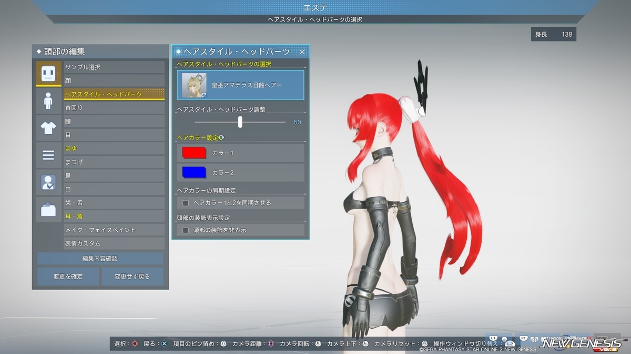This screenshot has width=631, height=354.
Task: Click the 身長 138 height readout
Action: [x=553, y=34]
